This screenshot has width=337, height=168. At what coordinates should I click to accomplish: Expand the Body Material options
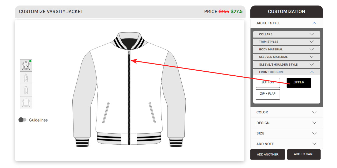point(286,49)
